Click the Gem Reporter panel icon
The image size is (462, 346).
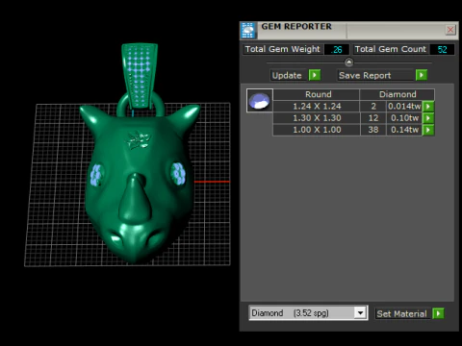pyautogui.click(x=248, y=31)
